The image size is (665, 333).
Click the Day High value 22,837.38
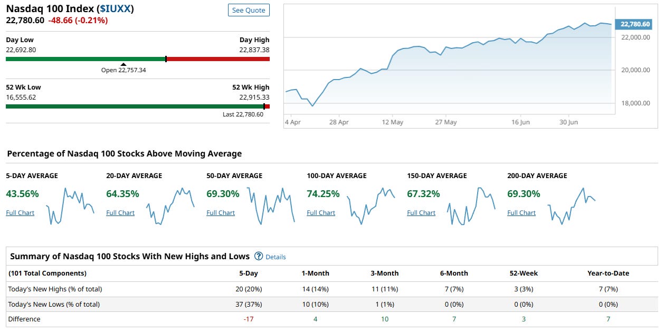pos(254,50)
